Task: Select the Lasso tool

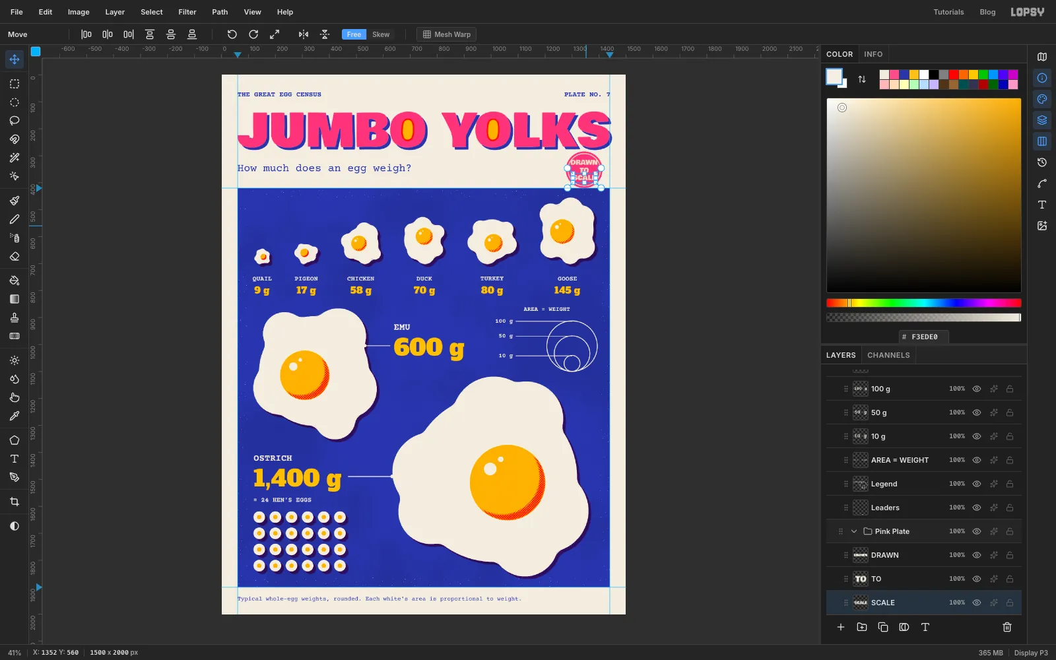Action: pos(15,121)
